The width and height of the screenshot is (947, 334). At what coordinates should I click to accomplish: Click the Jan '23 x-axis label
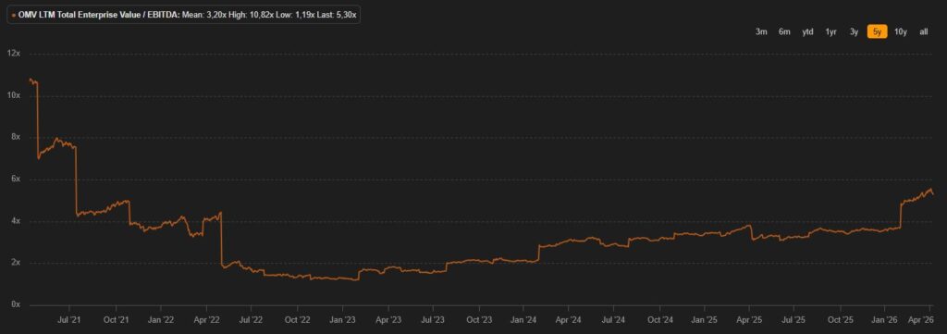[342, 319]
